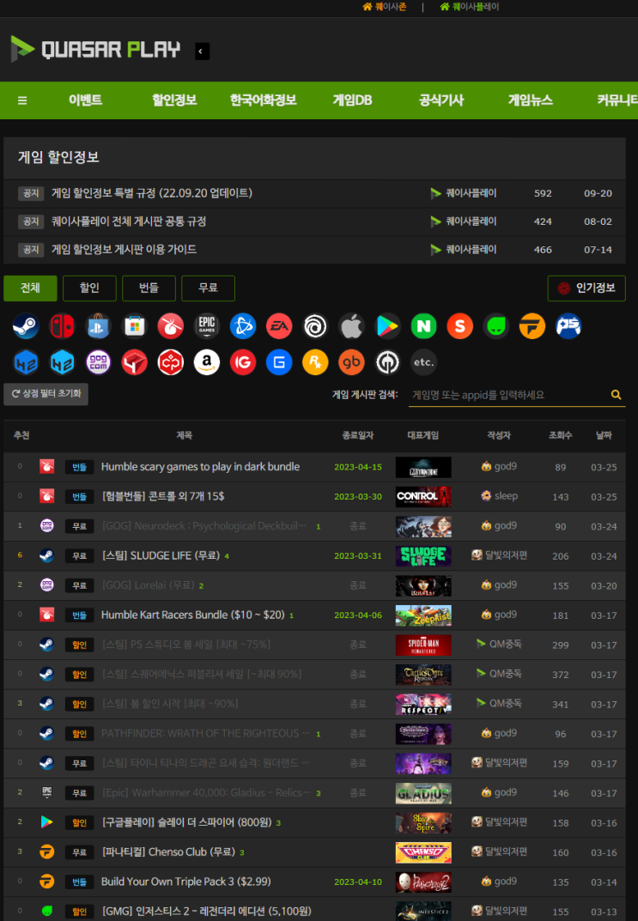Open the 게임뉴스 menu
638x921 pixels.
530,100
